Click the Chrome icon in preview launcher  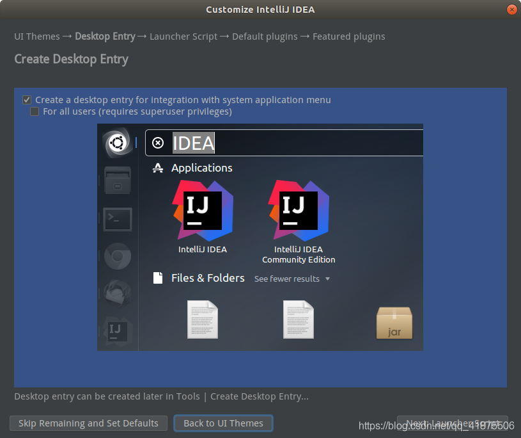pos(118,256)
